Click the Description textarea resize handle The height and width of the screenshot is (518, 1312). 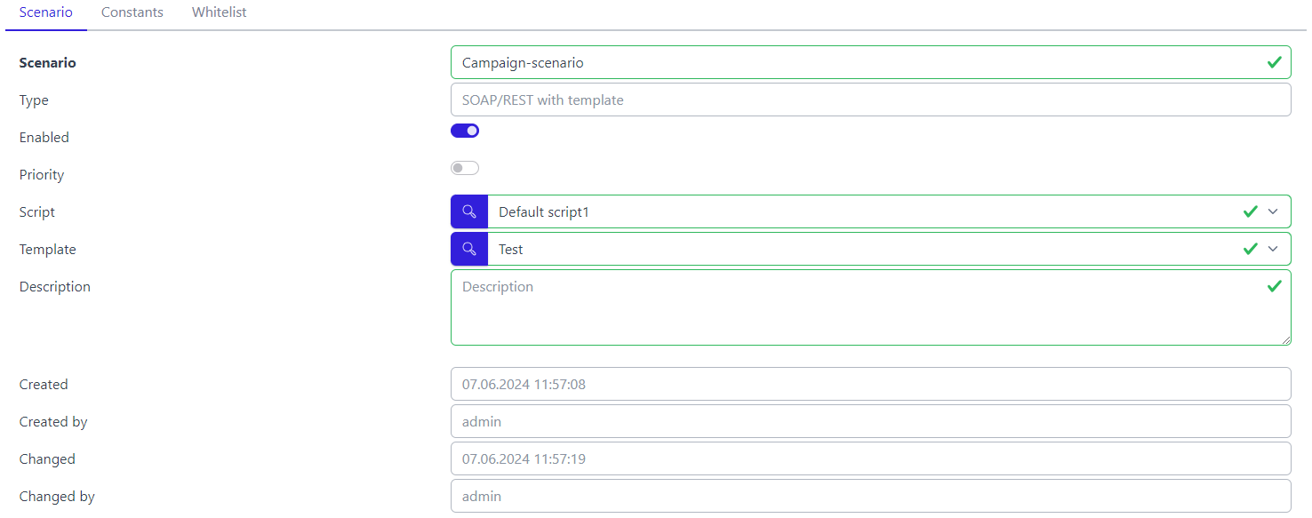click(1285, 339)
